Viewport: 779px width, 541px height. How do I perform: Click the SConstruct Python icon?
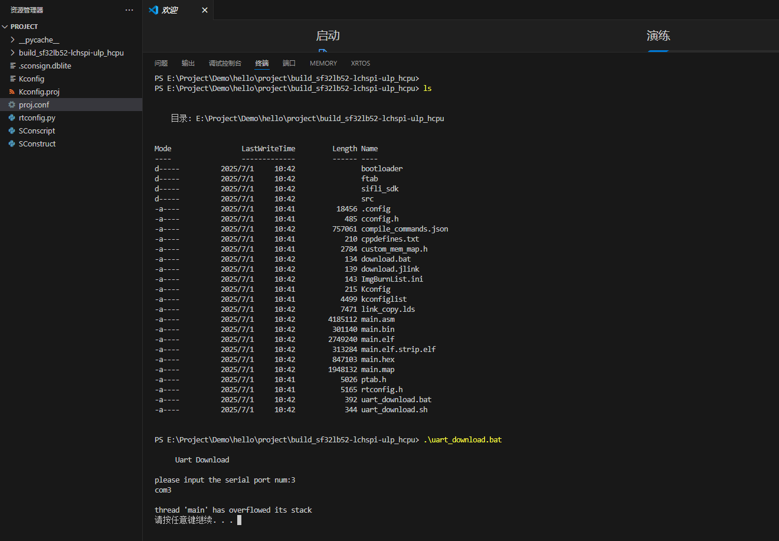click(12, 144)
